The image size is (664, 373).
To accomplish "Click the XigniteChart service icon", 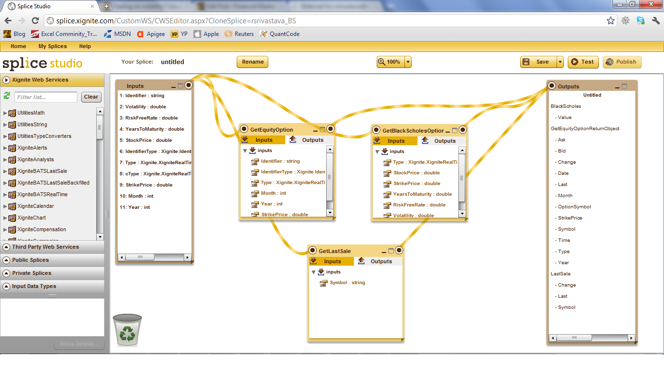I will (12, 218).
